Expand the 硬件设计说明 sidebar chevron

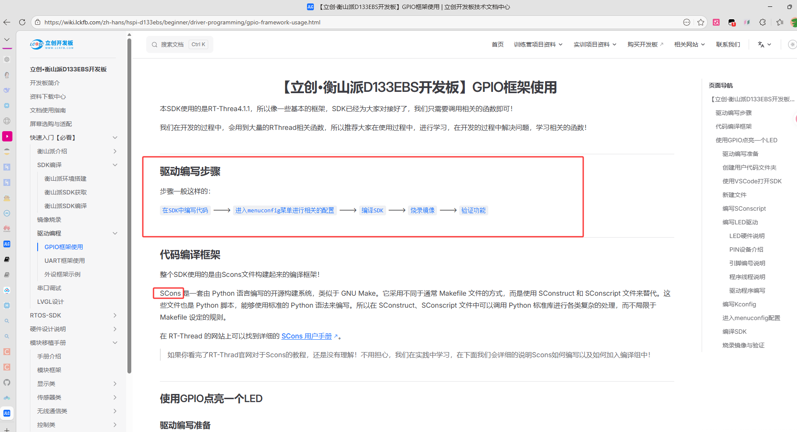point(115,329)
